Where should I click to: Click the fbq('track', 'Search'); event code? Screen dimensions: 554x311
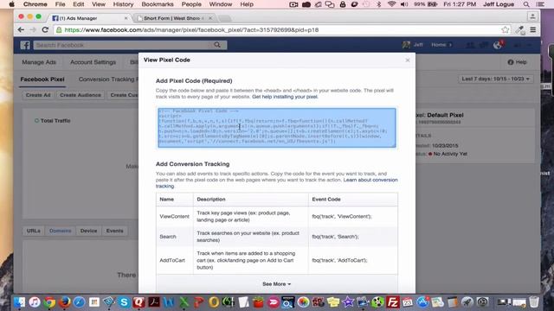335,237
